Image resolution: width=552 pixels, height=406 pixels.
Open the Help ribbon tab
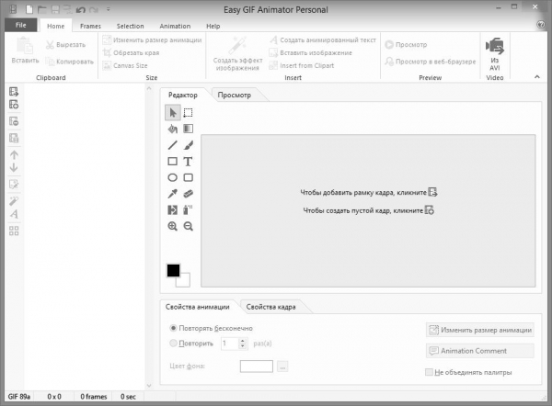click(x=213, y=26)
